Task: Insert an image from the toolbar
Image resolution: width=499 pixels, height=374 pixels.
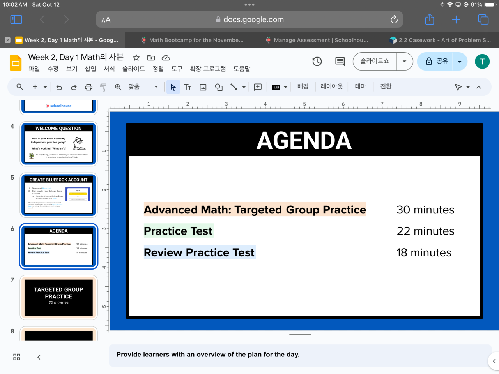Action: 203,87
